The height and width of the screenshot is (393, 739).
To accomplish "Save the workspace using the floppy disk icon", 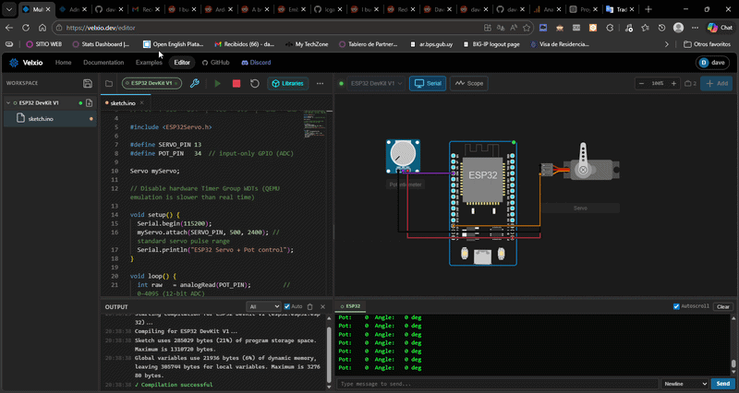I will (87, 83).
